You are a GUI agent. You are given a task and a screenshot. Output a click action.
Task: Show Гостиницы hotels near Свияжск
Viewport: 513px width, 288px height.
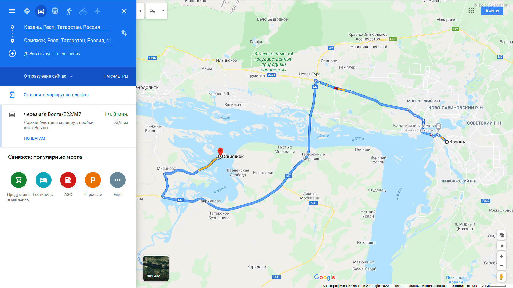(43, 185)
